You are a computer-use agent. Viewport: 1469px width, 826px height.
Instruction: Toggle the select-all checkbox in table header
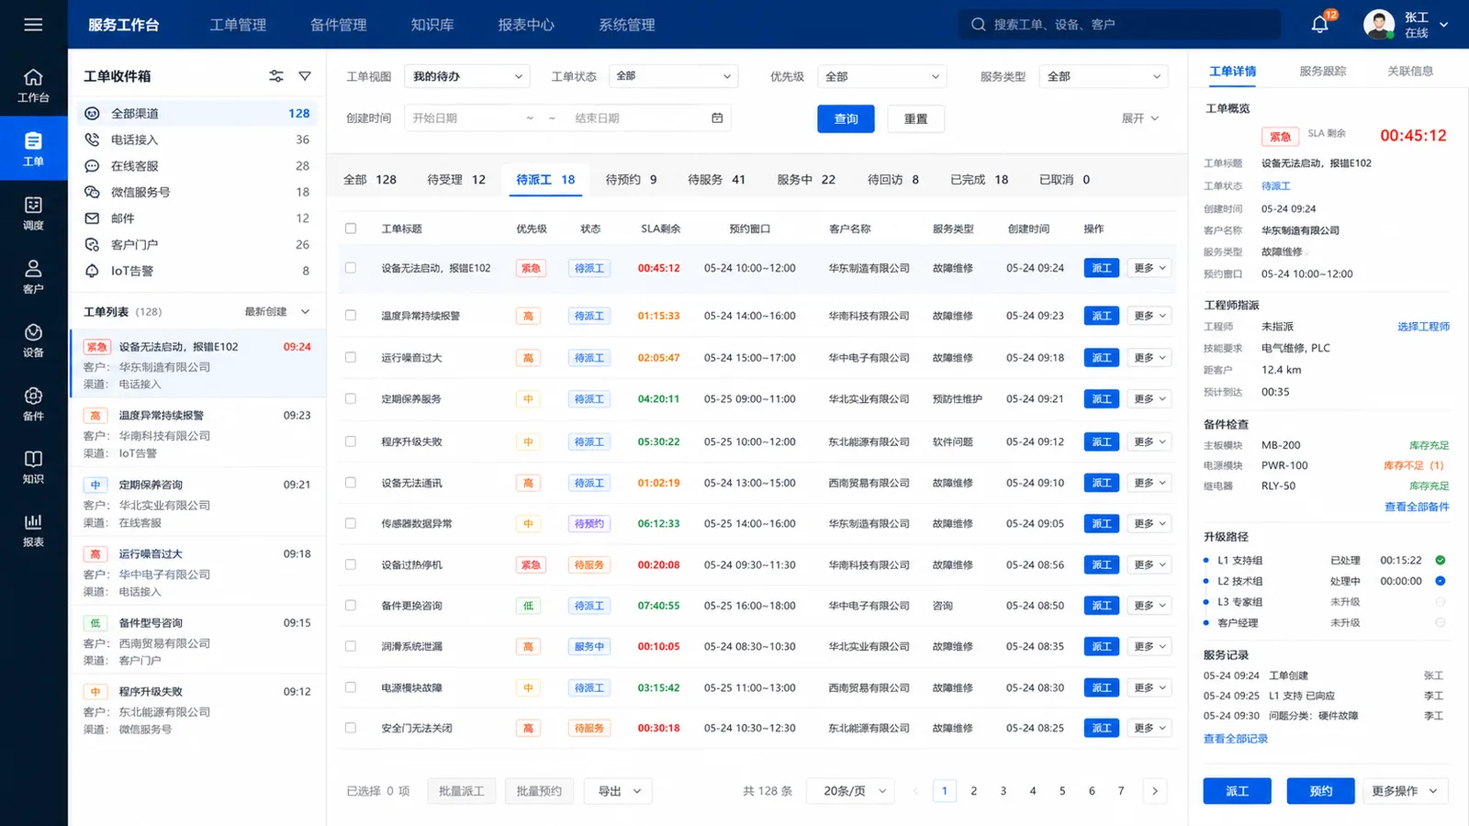tap(351, 229)
